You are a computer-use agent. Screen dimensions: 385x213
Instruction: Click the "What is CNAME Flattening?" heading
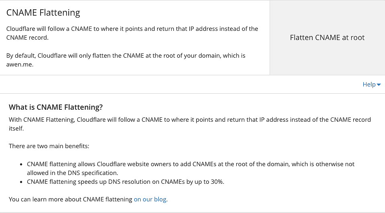56,107
